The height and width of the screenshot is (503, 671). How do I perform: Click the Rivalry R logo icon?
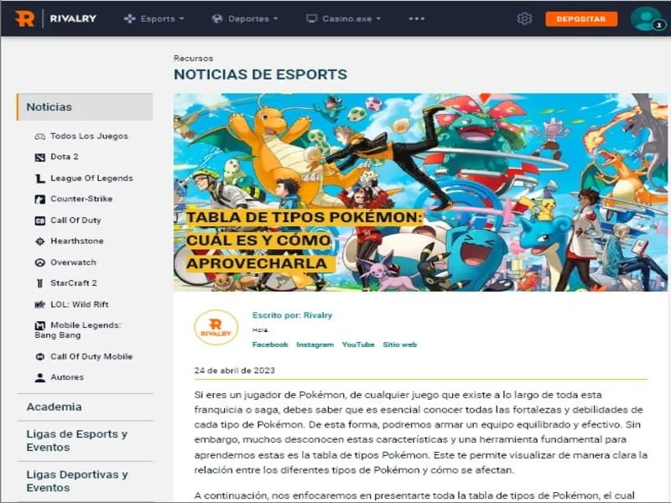click(x=24, y=18)
